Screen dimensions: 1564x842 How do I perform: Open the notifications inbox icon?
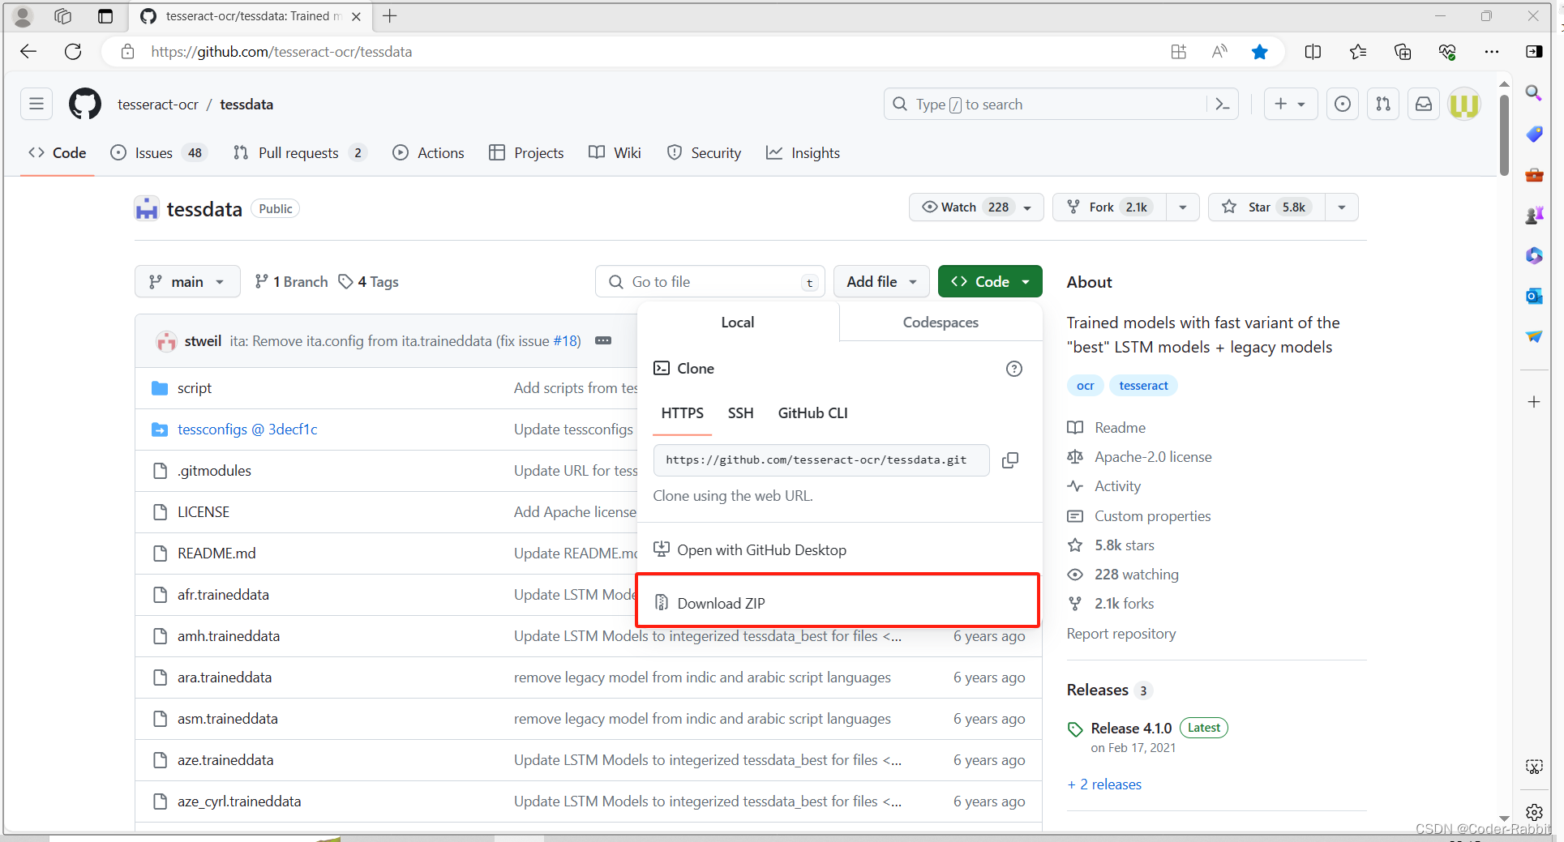[1424, 104]
